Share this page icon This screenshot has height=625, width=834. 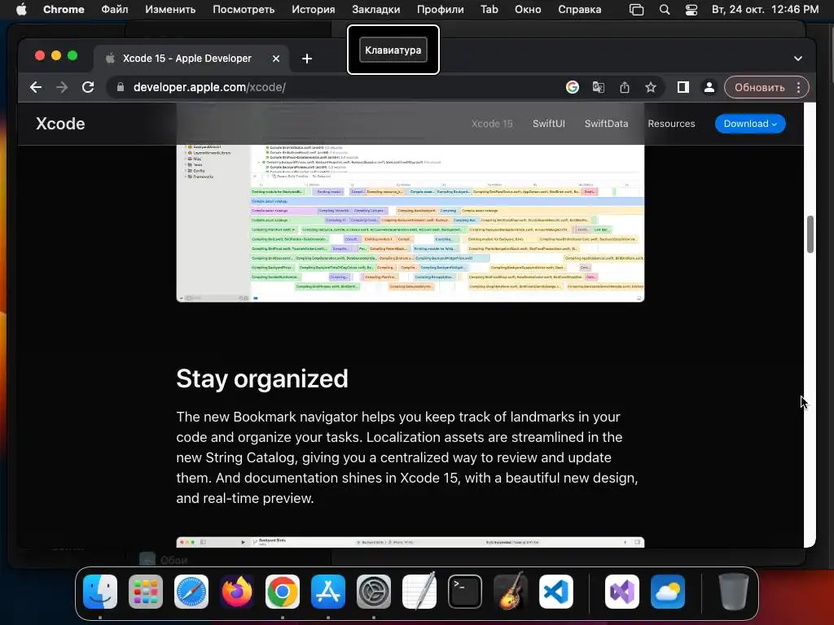pyautogui.click(x=625, y=87)
